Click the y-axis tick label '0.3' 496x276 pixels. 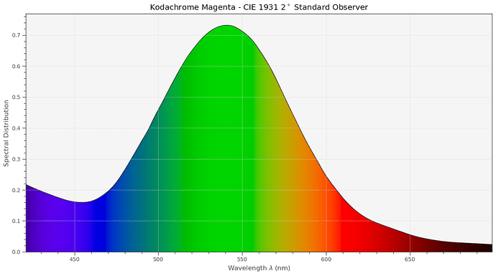[16, 159]
